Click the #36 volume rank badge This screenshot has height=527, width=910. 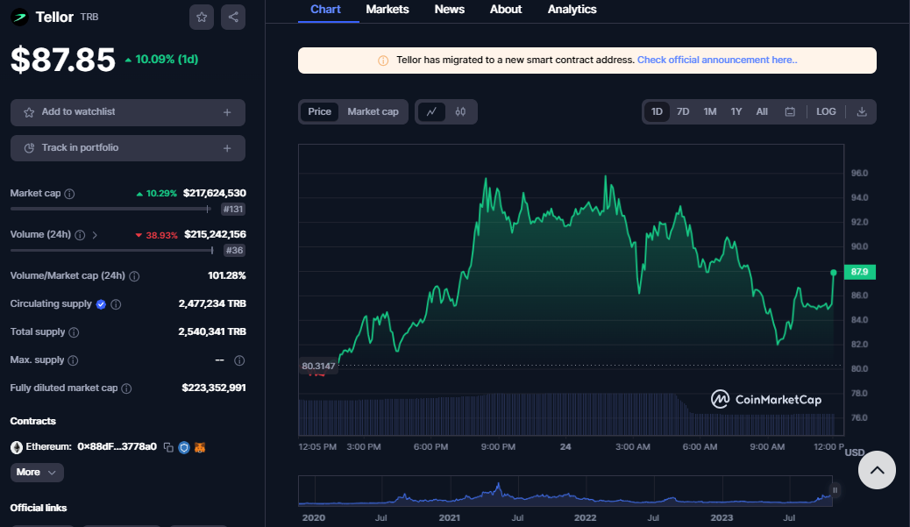(x=234, y=250)
